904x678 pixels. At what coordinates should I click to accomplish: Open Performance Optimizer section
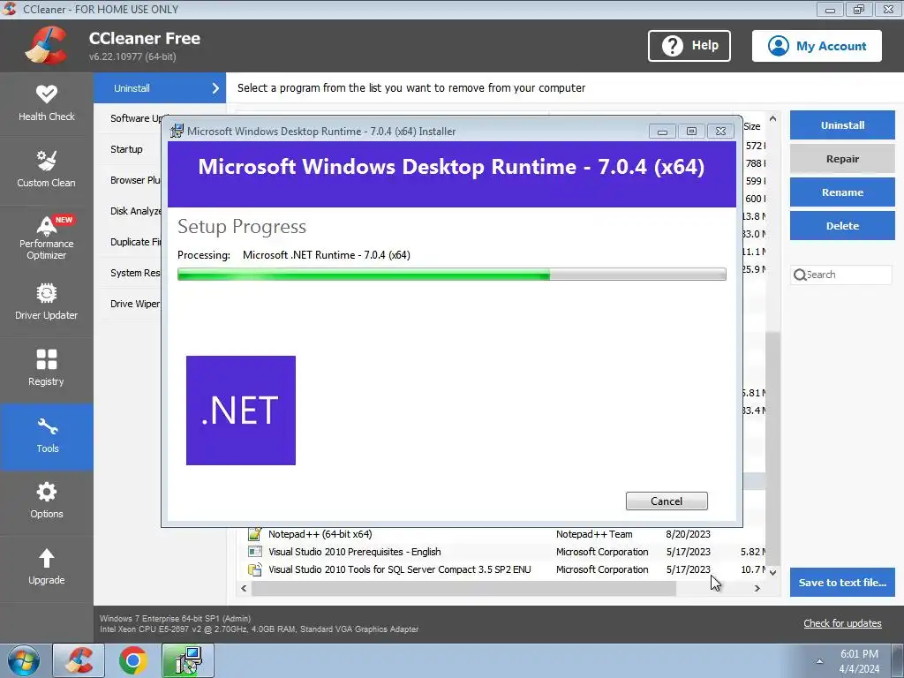(x=47, y=237)
